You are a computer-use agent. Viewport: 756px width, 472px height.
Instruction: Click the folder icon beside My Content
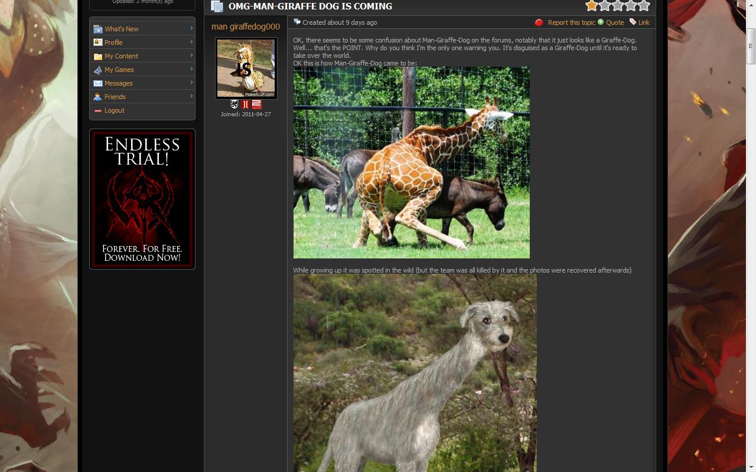(97, 56)
